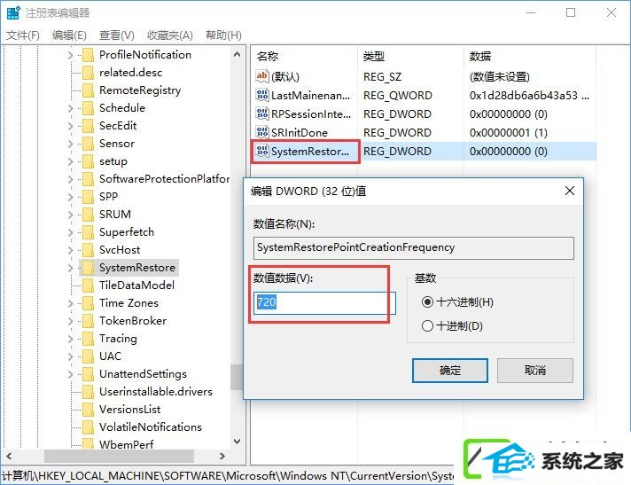Open the 文件(F) menu

click(23, 35)
